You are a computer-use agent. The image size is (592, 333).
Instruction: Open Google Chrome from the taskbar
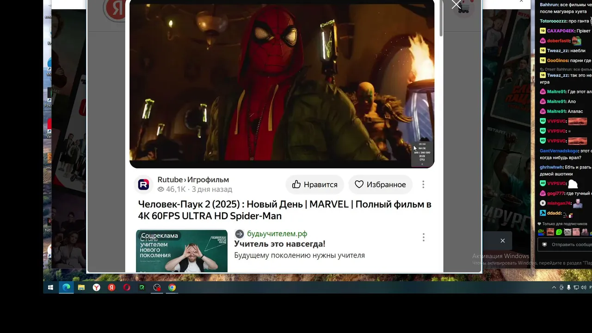click(x=172, y=288)
